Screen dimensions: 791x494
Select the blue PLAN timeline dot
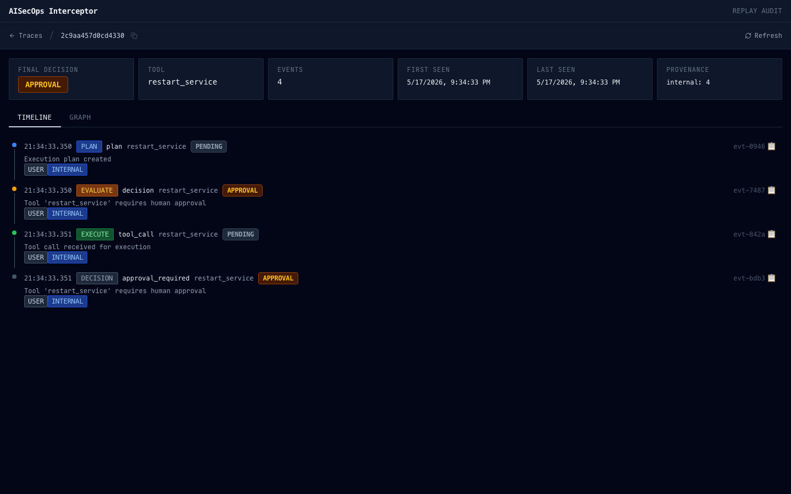pyautogui.click(x=14, y=145)
